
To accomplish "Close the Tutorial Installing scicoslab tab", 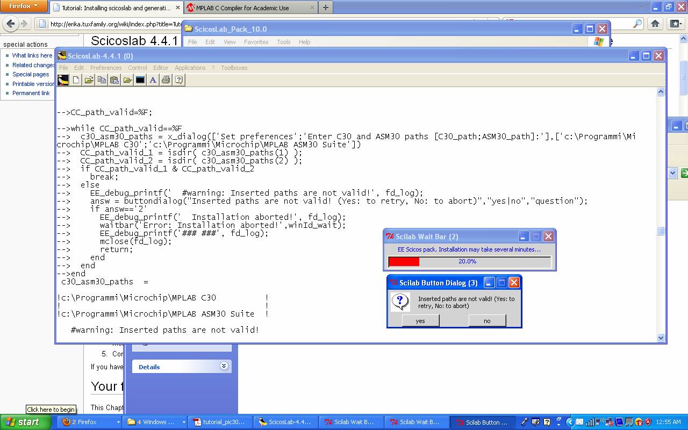I will point(178,8).
